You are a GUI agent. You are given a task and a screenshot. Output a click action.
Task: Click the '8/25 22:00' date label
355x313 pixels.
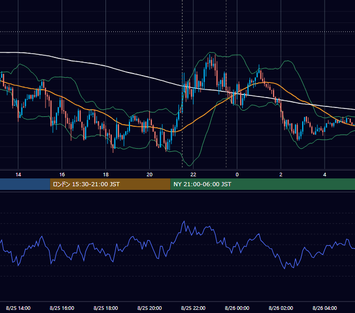click(193, 308)
